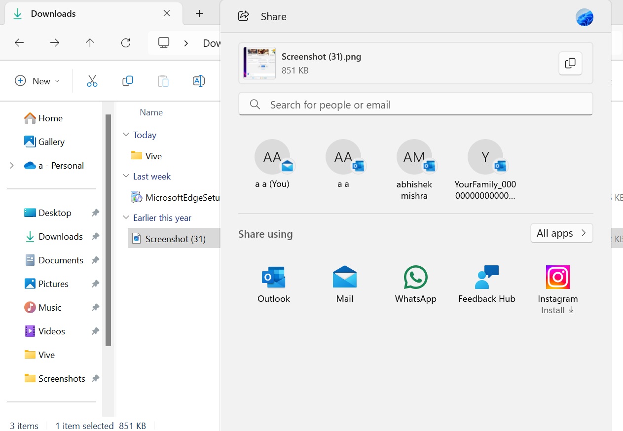Choose contact abhishek mishra
Viewport: 623px width, 431px height.
414,170
